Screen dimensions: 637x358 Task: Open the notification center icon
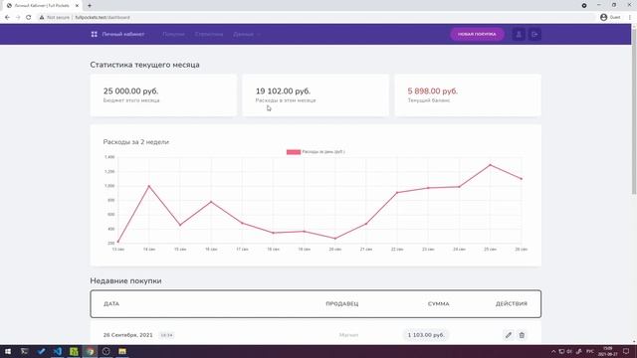[626, 351]
